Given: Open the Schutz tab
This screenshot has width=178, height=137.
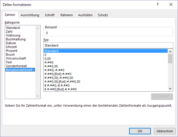Looking at the screenshot, I should pyautogui.click(x=103, y=15).
